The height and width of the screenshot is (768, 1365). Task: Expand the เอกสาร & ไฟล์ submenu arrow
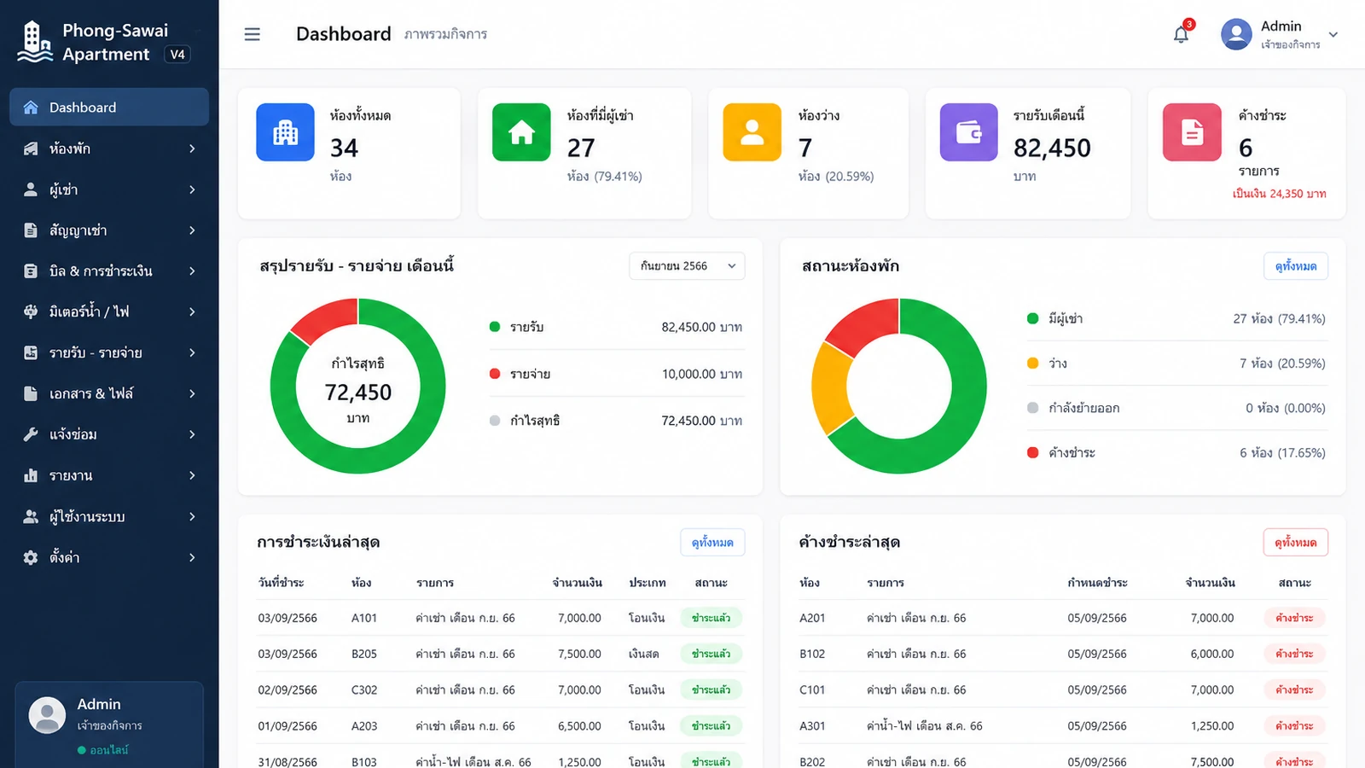(192, 393)
